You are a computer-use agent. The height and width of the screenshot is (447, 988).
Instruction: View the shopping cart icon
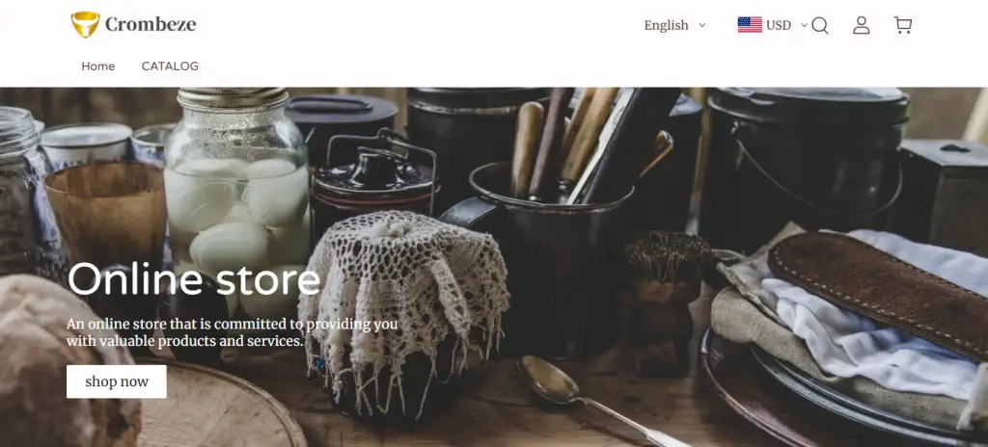tap(903, 25)
